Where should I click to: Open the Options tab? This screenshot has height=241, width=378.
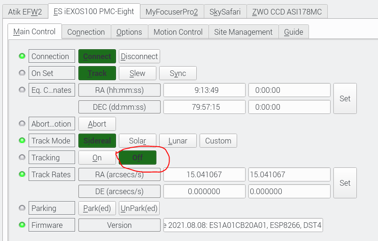click(129, 32)
